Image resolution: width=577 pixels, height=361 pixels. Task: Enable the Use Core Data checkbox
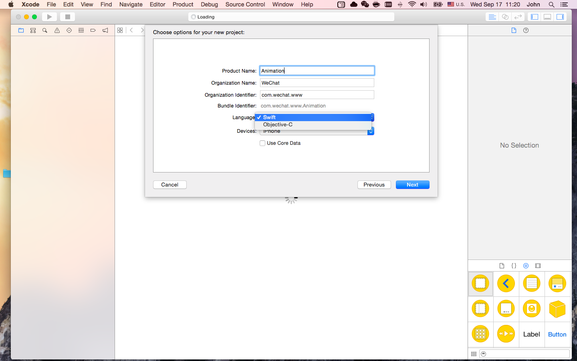point(262,143)
